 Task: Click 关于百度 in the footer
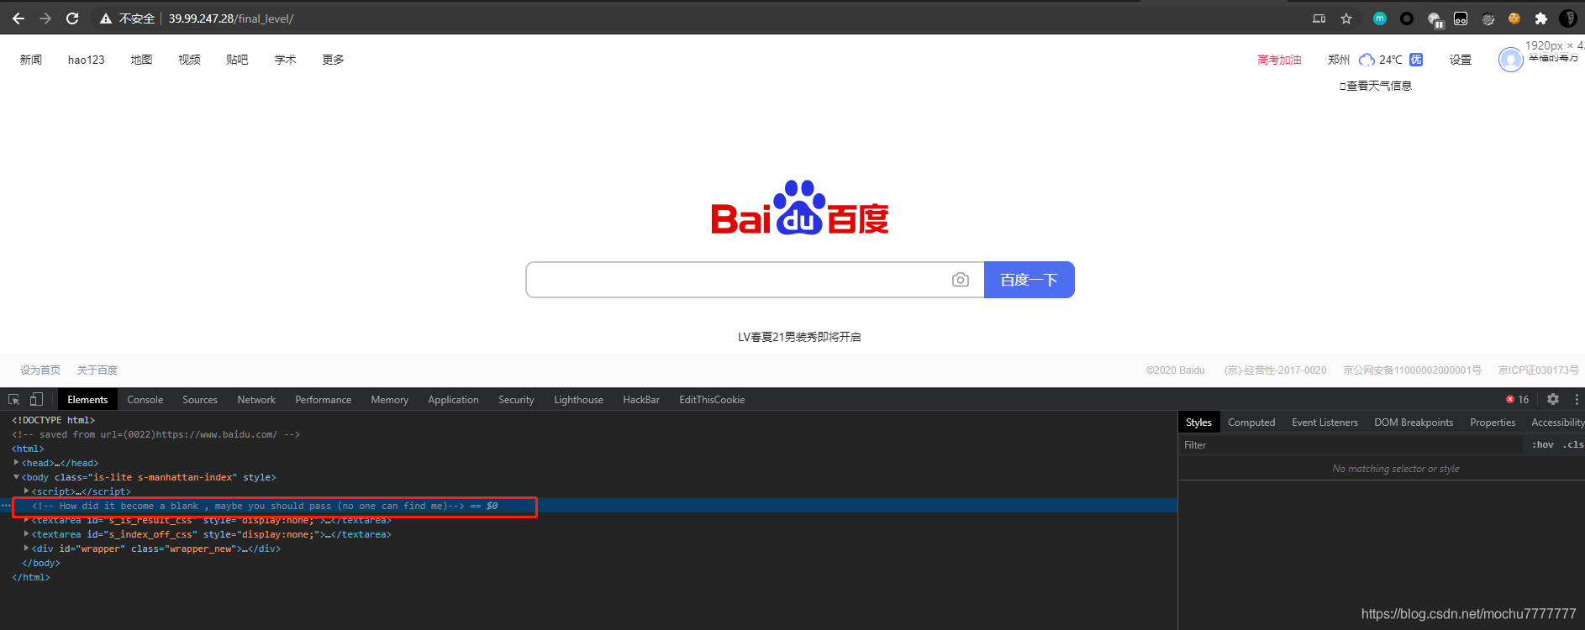click(97, 370)
